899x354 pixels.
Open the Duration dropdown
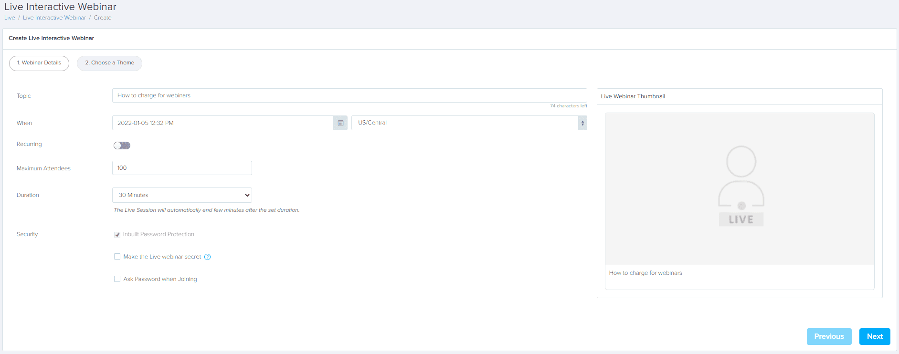point(182,195)
